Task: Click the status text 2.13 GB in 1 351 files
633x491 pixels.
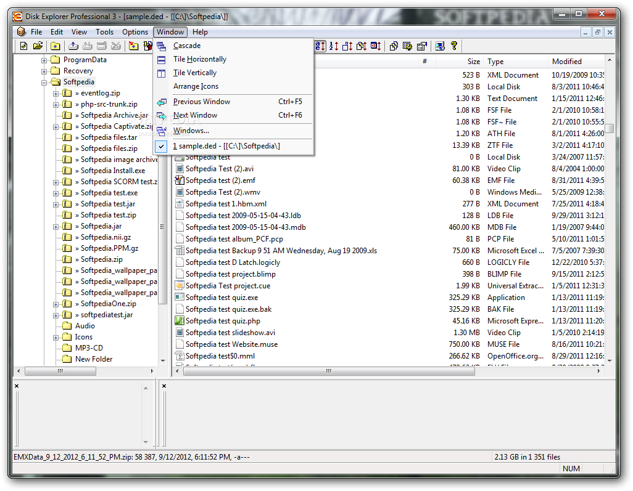Action: (527, 457)
